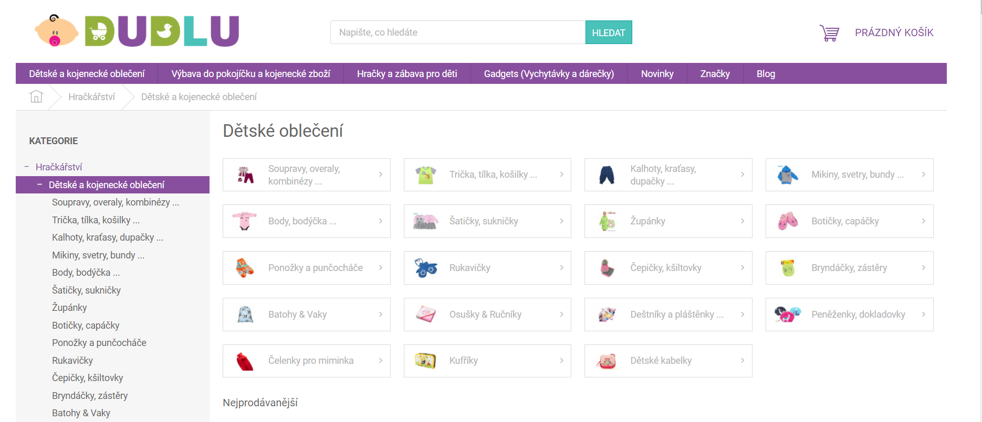This screenshot has width=982, height=422.
Task: Click the DUDLU baby logo
Action: click(137, 31)
